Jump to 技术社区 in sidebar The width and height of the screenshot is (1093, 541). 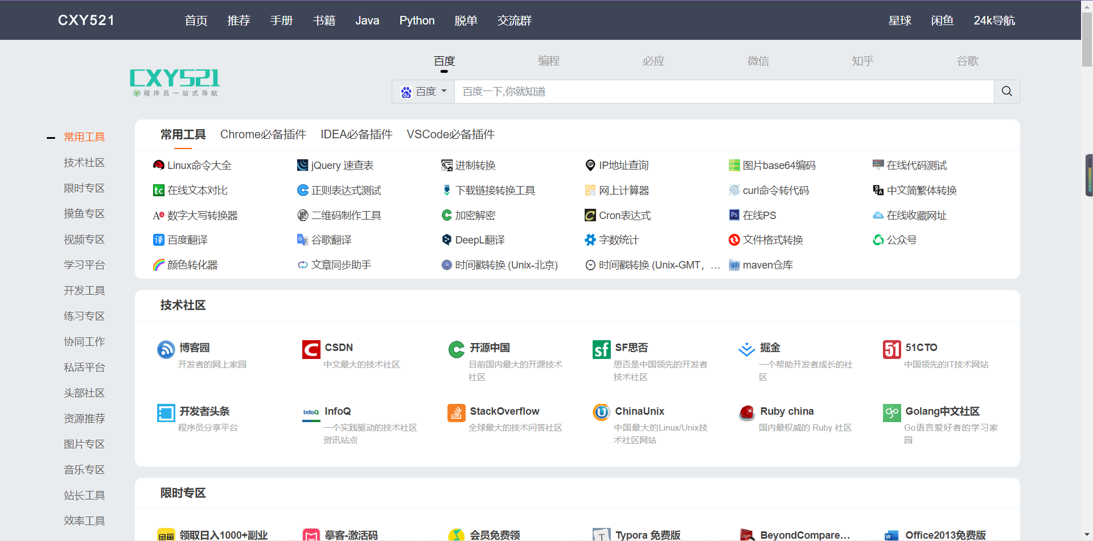coord(84,163)
